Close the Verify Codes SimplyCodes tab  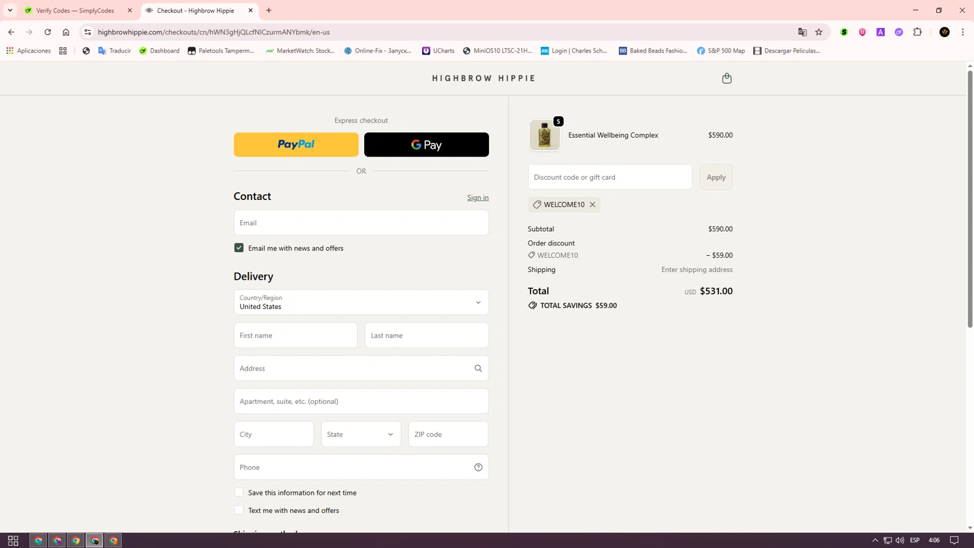point(130,10)
